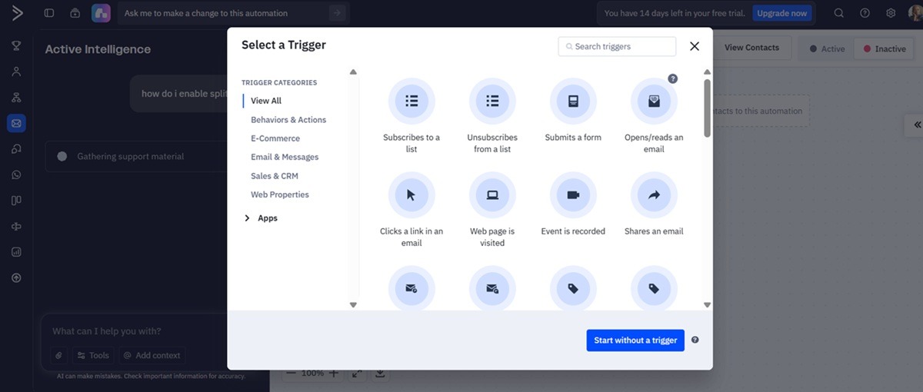The image size is (923, 392).
Task: Click the download canvas icon
Action: pyautogui.click(x=380, y=373)
